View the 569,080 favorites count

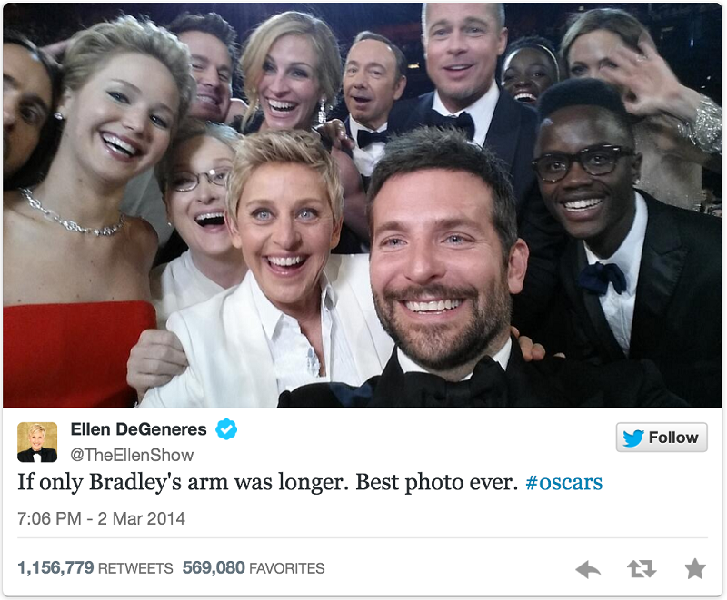(x=254, y=567)
